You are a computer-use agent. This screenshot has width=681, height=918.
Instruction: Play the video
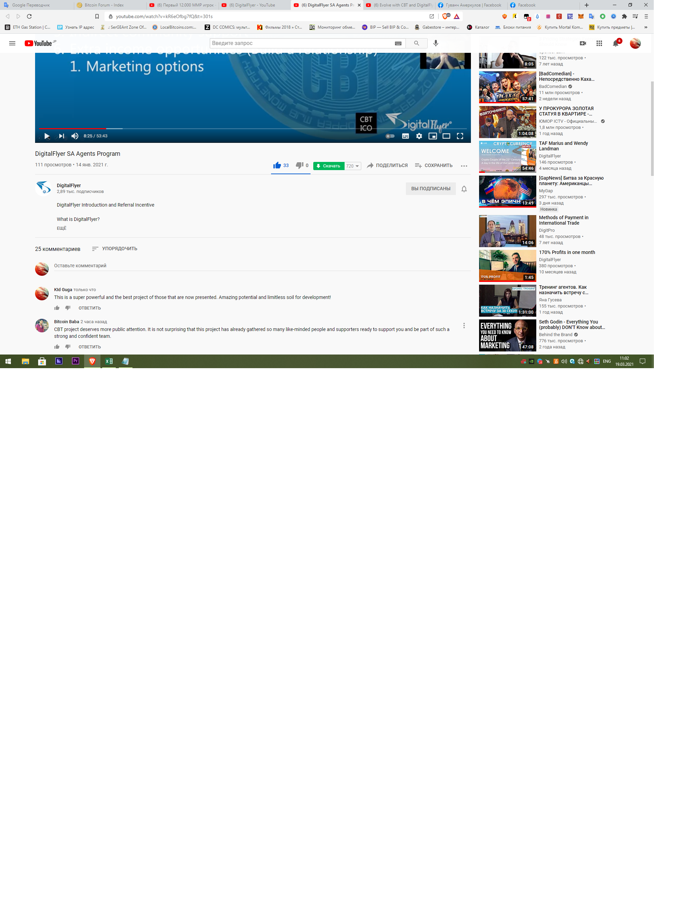(x=47, y=136)
